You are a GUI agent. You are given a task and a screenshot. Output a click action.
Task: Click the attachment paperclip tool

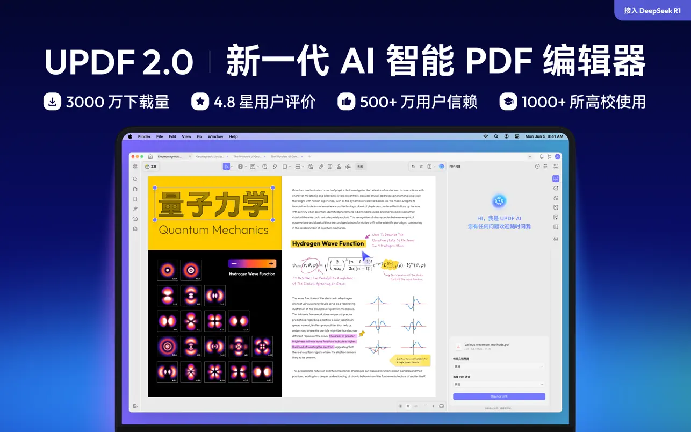(x=320, y=166)
